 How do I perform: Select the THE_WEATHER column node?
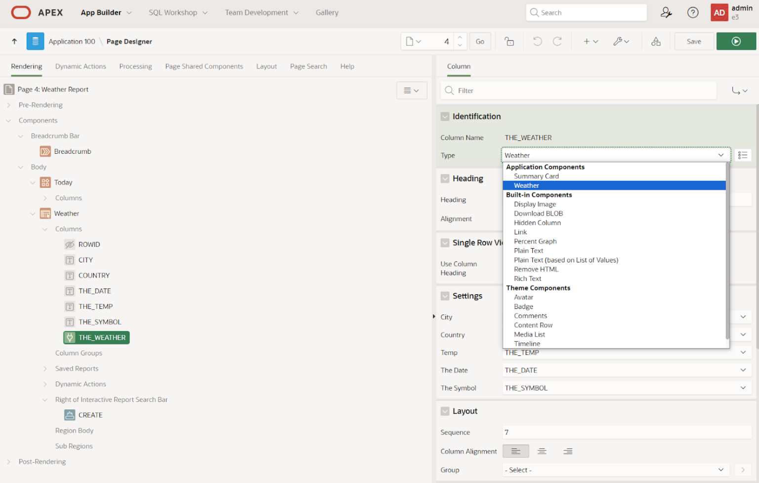[96, 337]
